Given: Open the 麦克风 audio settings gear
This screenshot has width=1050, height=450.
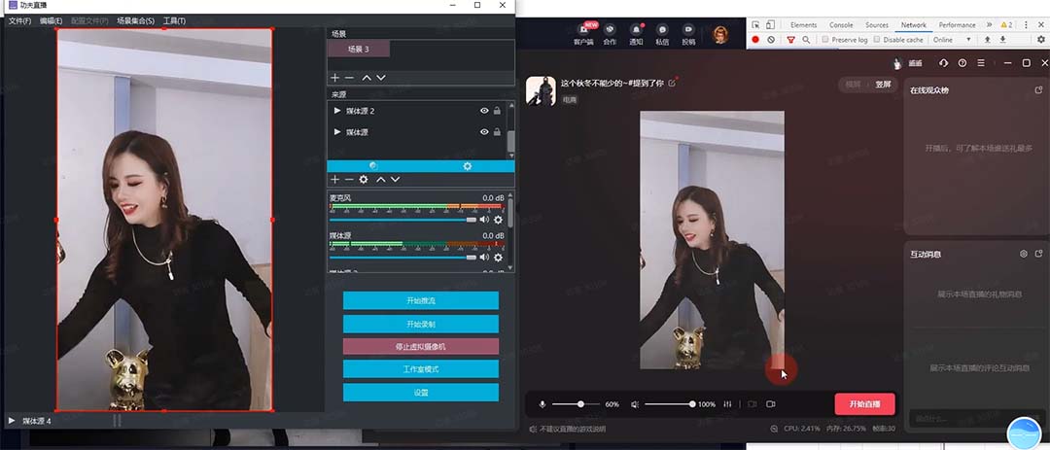Looking at the screenshot, I should click(499, 220).
